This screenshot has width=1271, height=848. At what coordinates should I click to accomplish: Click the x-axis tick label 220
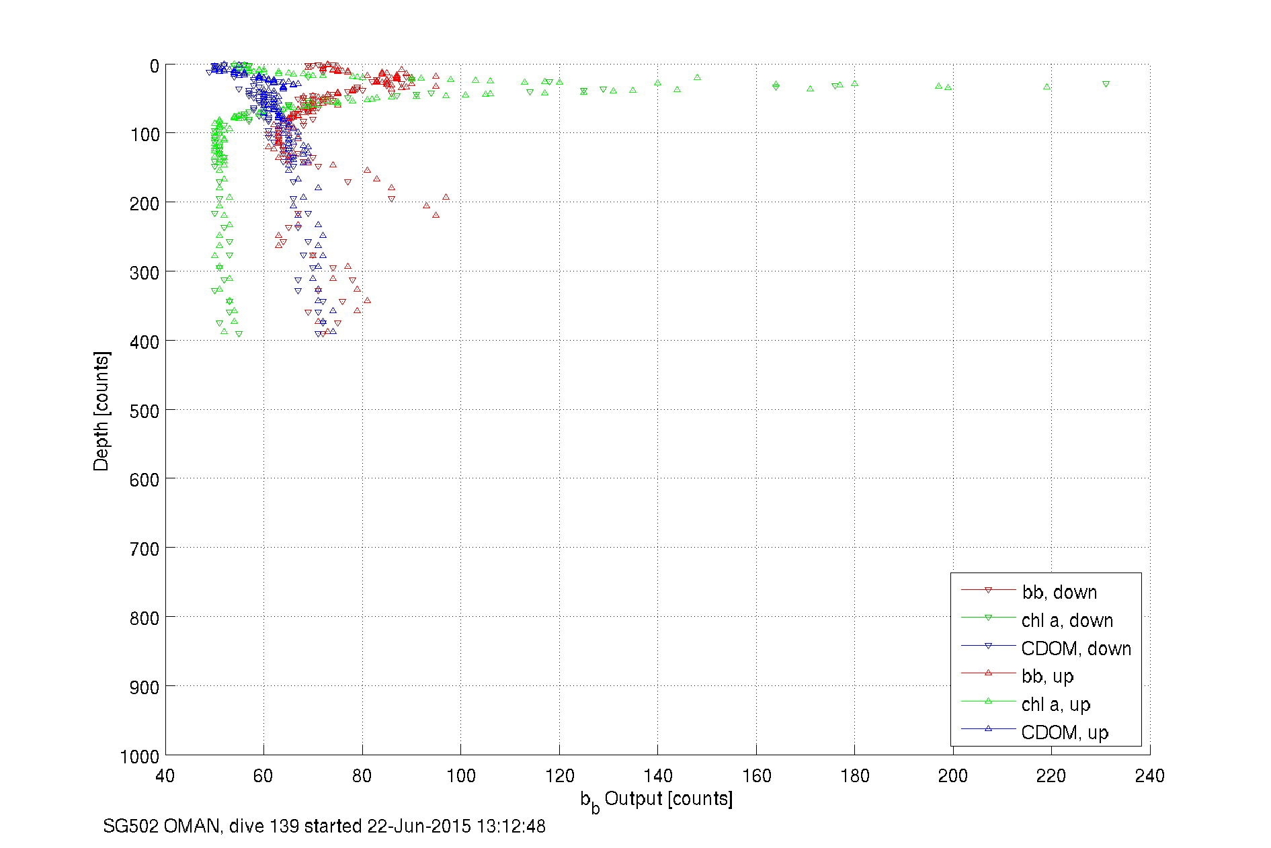pos(1051,776)
